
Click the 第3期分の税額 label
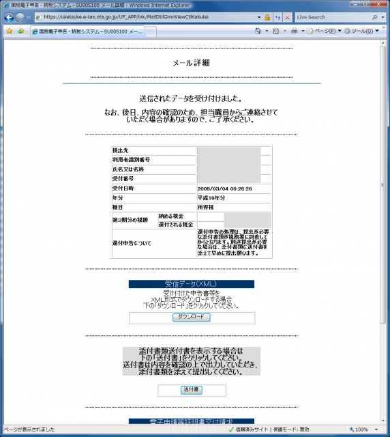(130, 220)
